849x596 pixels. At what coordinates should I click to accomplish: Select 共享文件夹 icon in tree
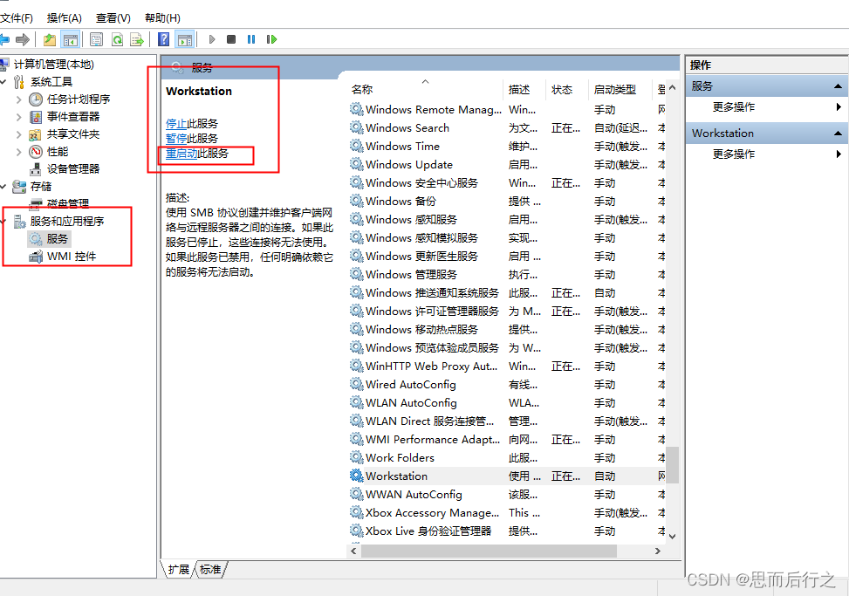tap(35, 134)
